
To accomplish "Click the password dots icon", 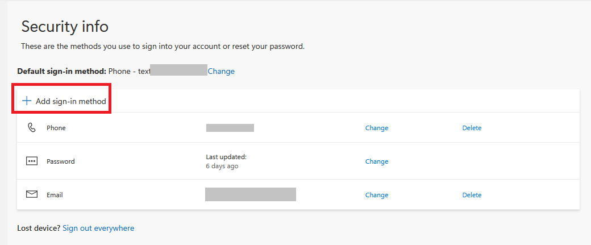I will pyautogui.click(x=32, y=161).
